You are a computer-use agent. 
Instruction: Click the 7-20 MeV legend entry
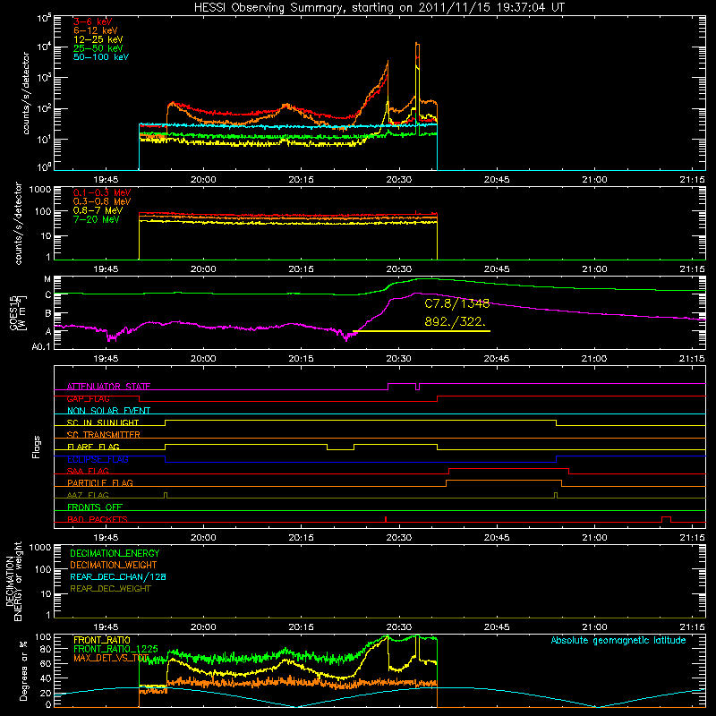[x=97, y=219]
